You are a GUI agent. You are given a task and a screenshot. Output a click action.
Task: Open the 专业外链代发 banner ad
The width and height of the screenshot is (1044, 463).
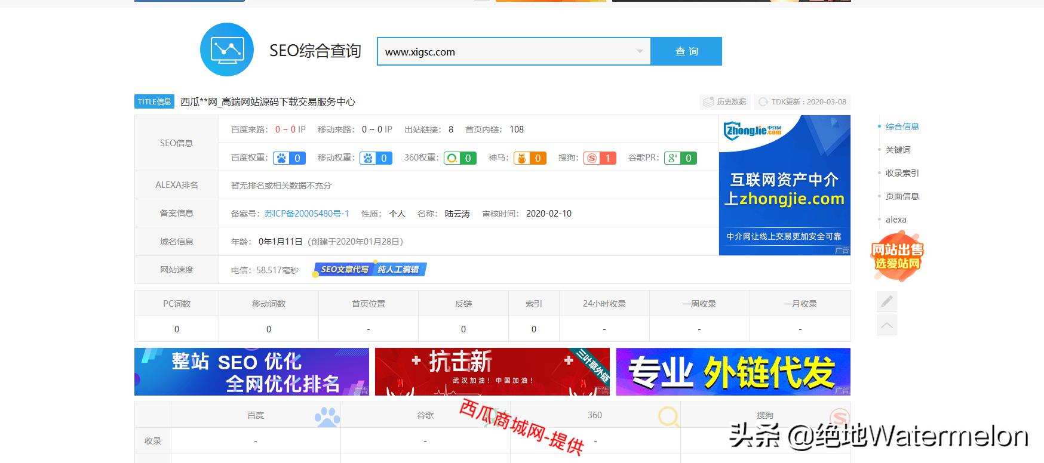pyautogui.click(x=733, y=372)
